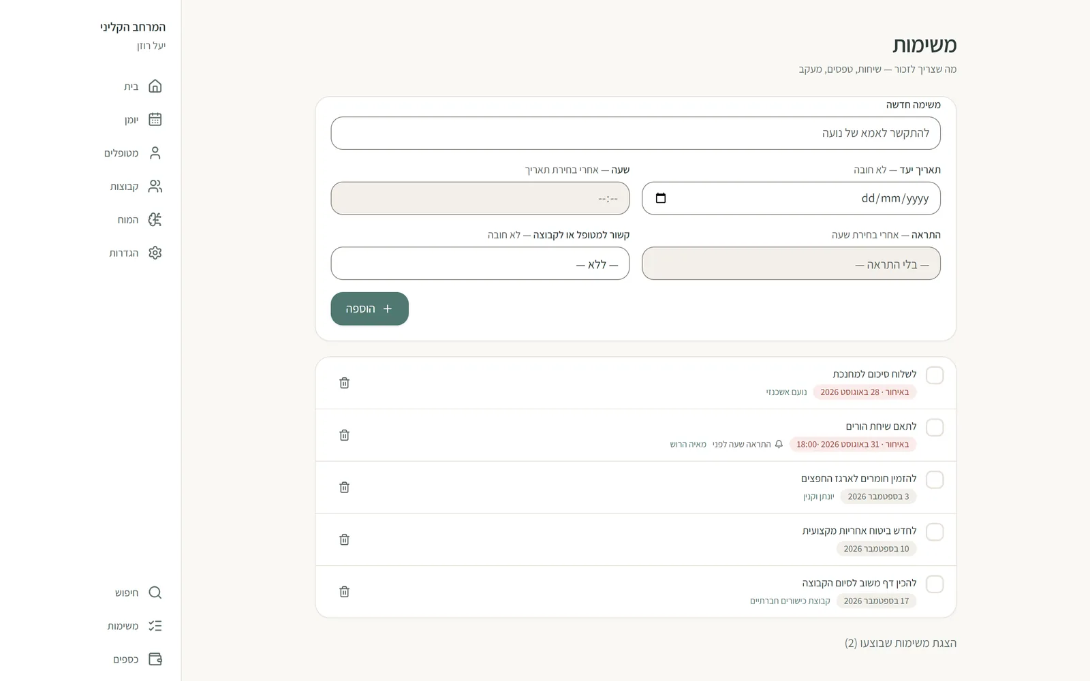Click the שעה time field
This screenshot has height=681, width=1090.
coord(480,198)
